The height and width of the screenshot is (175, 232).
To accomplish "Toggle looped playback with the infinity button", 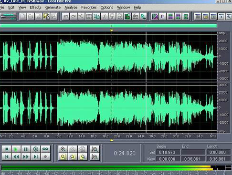I will coord(45,149).
